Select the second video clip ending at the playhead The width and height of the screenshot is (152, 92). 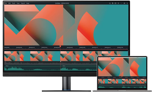point(45,56)
